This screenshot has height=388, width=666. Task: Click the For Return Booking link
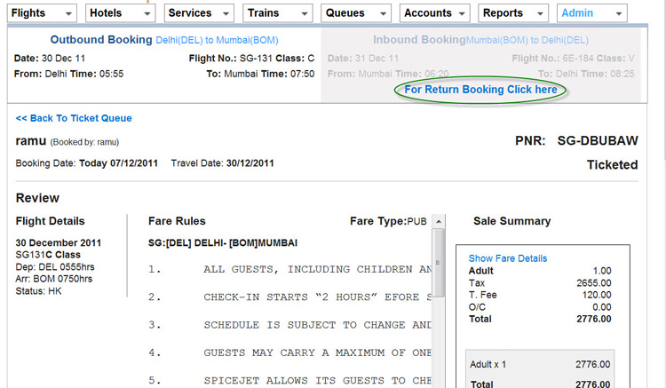click(x=480, y=90)
